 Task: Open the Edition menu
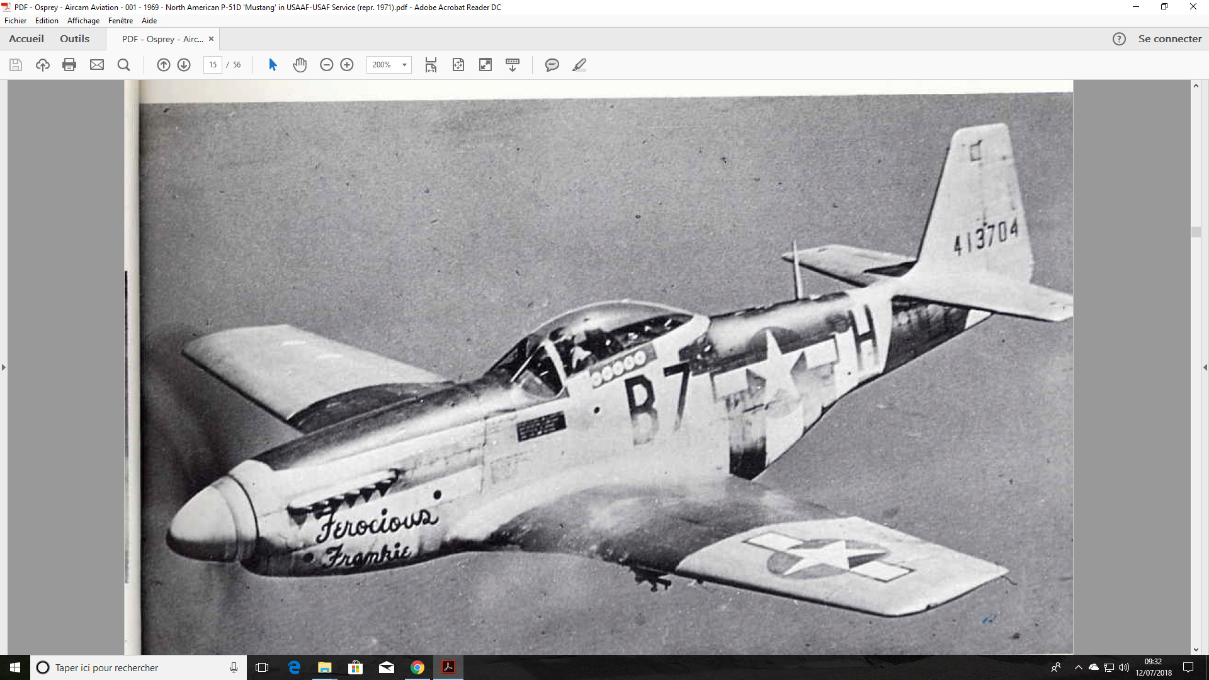[x=47, y=21]
